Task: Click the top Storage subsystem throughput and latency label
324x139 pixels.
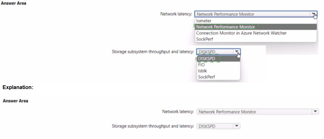Action: coord(153,52)
